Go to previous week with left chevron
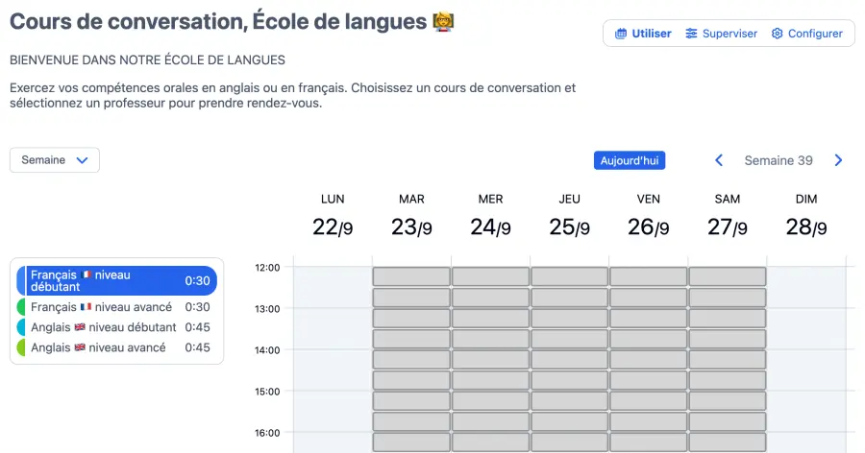 coord(719,160)
